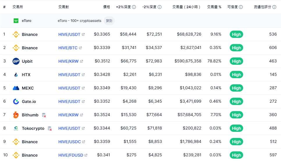
Task: Click the HTX flame logo icon
Action: [x=16, y=75]
